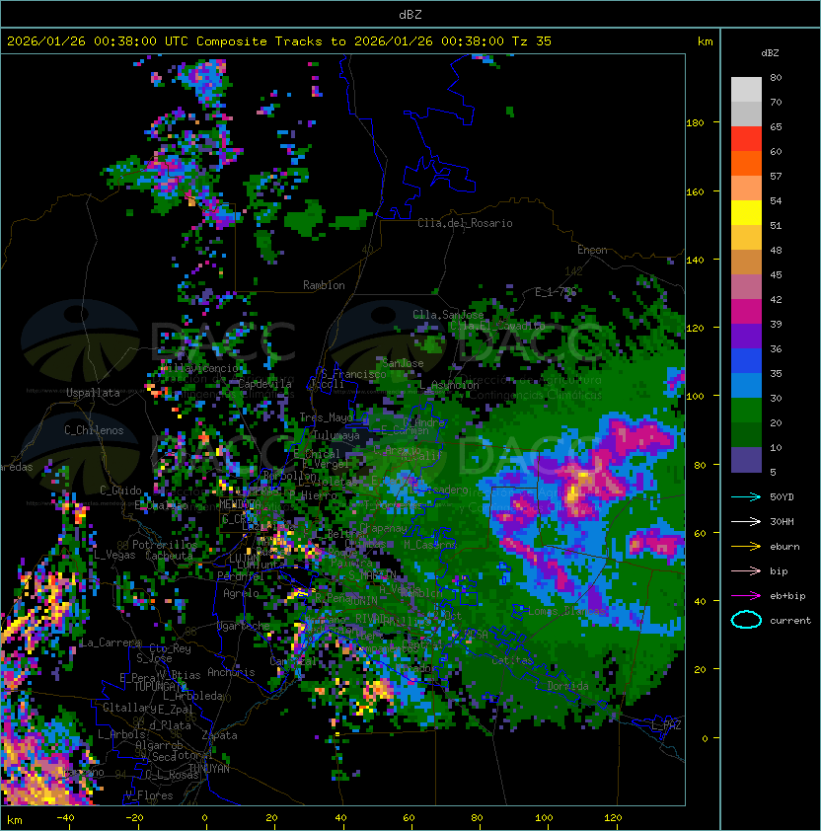The height and width of the screenshot is (831, 821).
Task: Click the 'Capdevila' map label
Action: [x=265, y=384]
